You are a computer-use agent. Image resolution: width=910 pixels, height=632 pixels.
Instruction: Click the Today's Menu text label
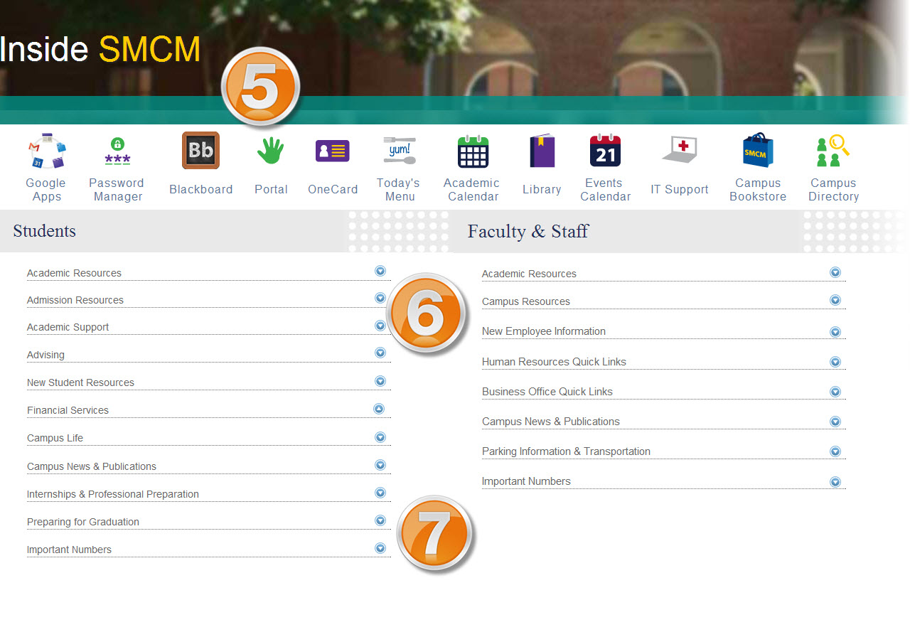point(398,190)
